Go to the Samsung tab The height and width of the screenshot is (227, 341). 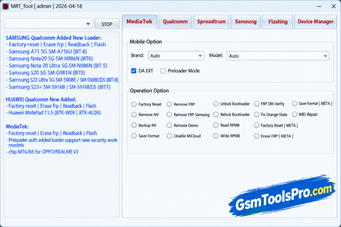point(245,22)
